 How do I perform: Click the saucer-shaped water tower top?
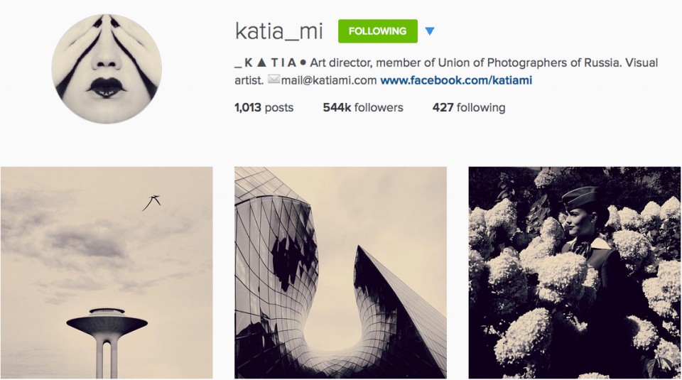pos(107,322)
